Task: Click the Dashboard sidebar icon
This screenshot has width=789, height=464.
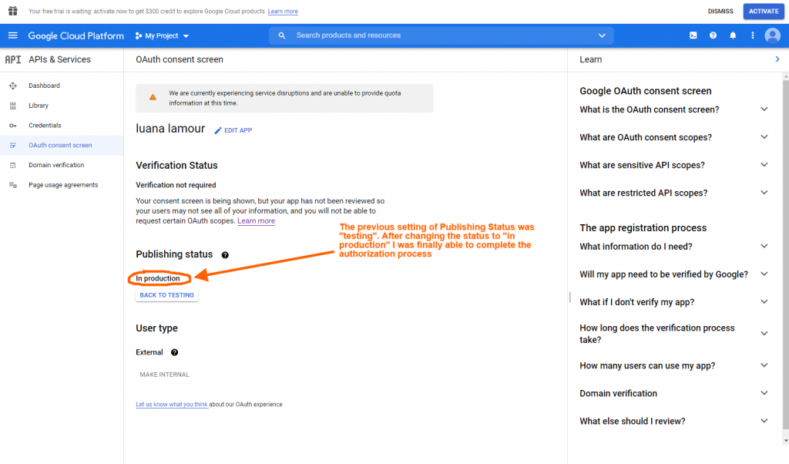Action: click(13, 86)
